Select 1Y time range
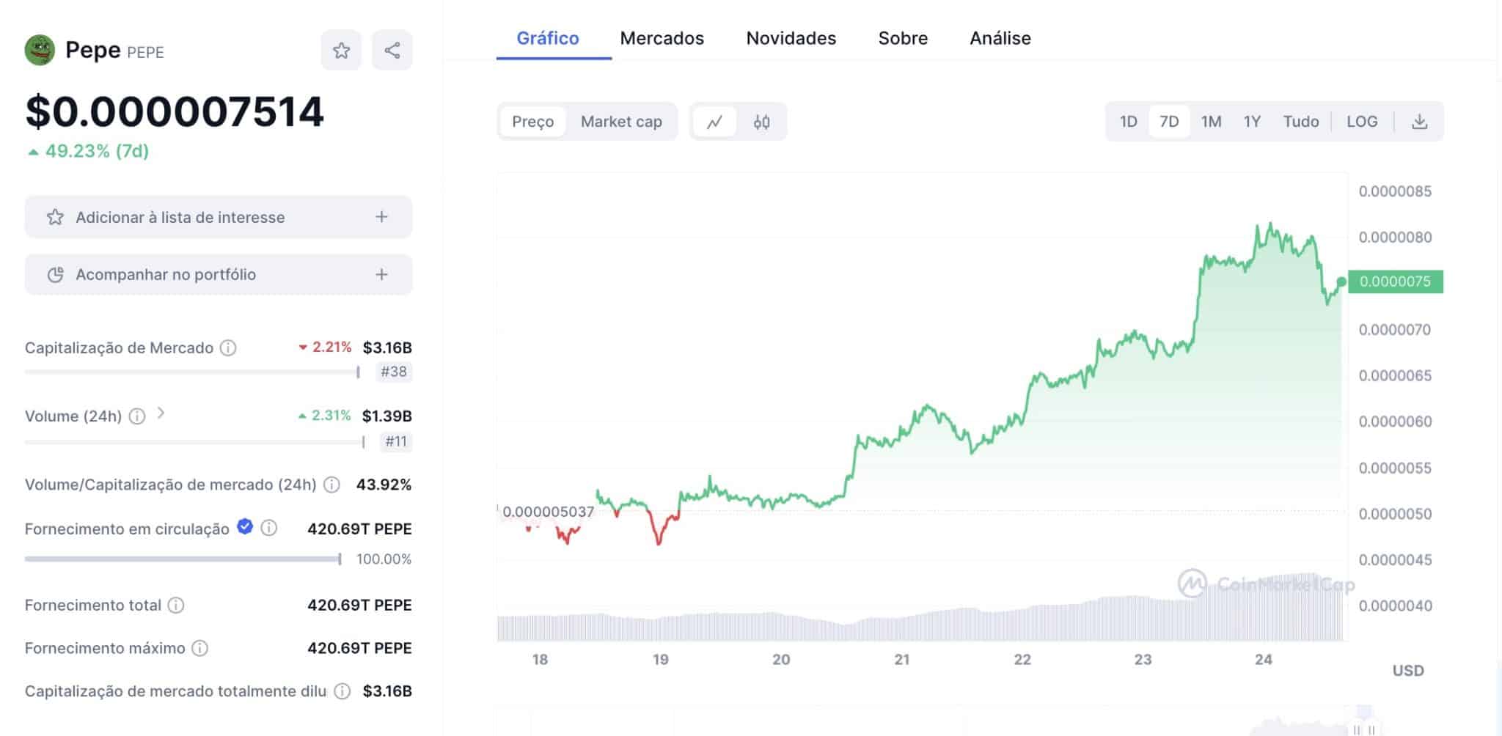The image size is (1502, 736). click(x=1252, y=122)
